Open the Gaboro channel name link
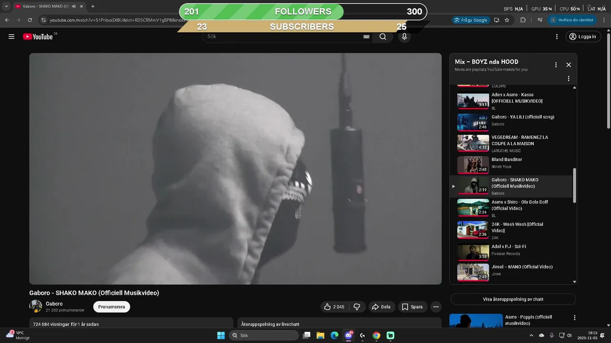 [54, 304]
